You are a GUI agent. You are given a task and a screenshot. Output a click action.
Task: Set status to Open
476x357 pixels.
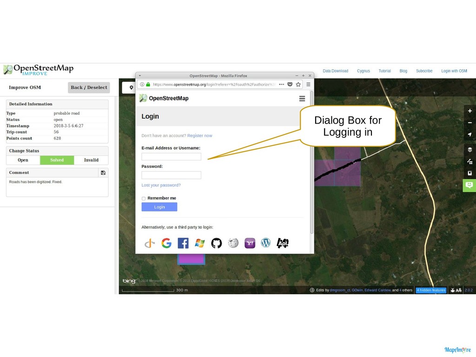23,160
